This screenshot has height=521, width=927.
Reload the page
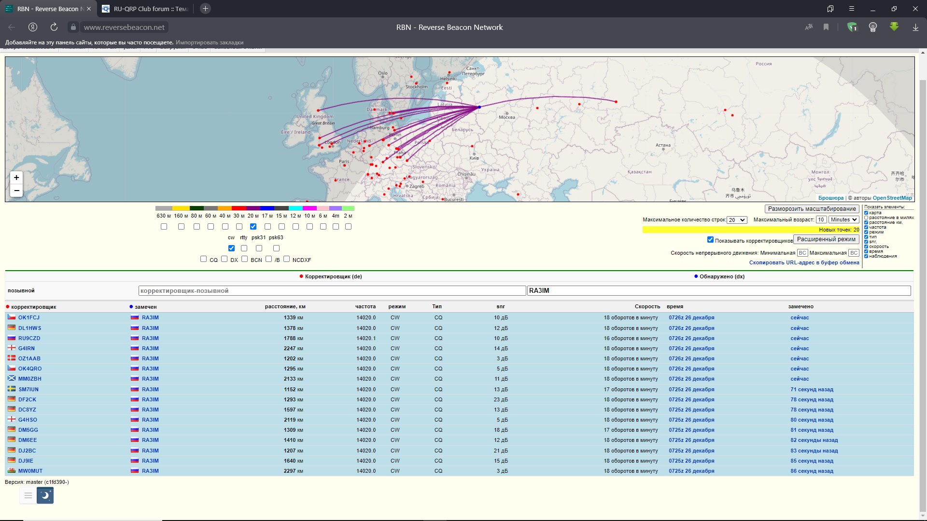tap(54, 27)
